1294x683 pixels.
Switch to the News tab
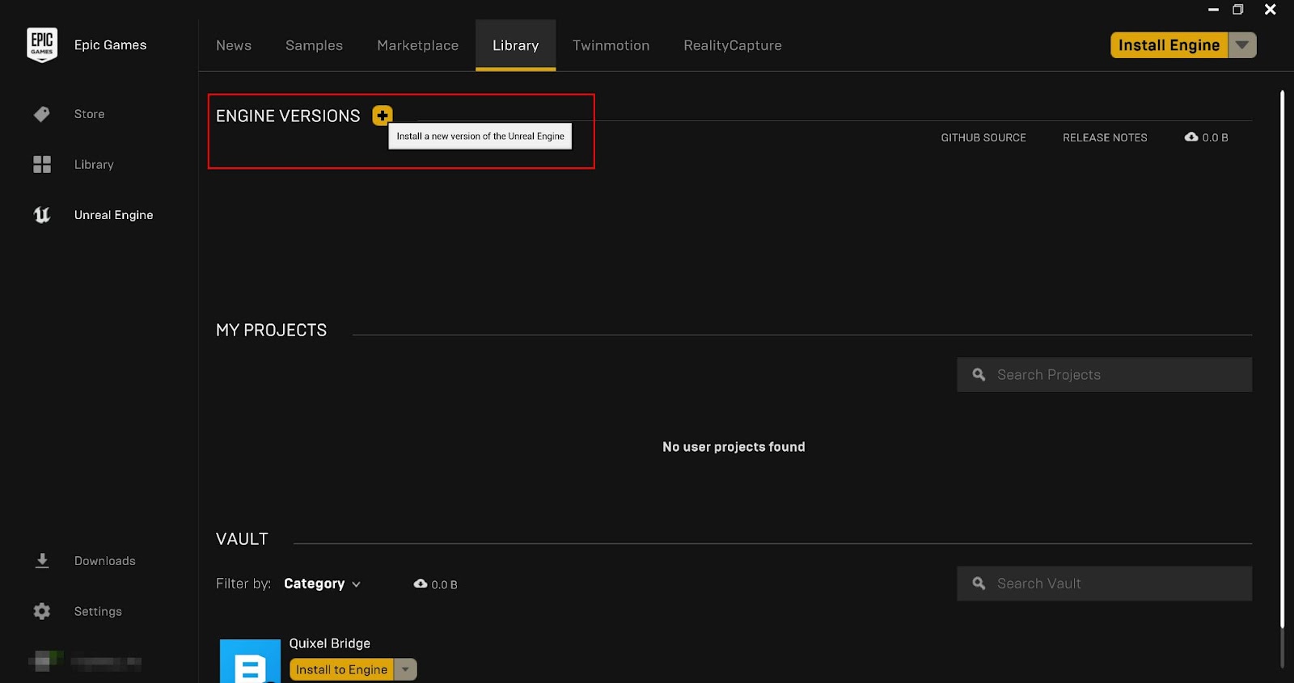[x=234, y=45]
